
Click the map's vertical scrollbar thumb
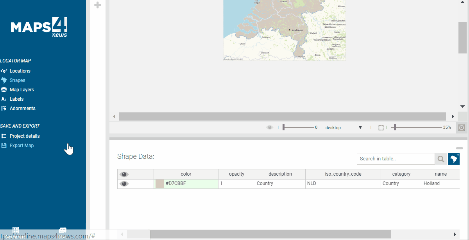click(x=463, y=37)
